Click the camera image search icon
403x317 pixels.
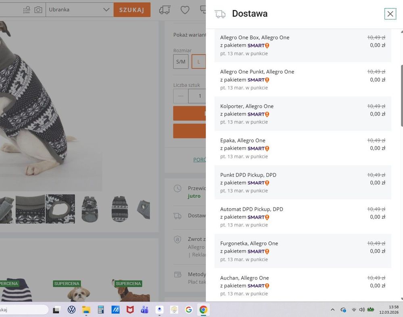tap(38, 10)
